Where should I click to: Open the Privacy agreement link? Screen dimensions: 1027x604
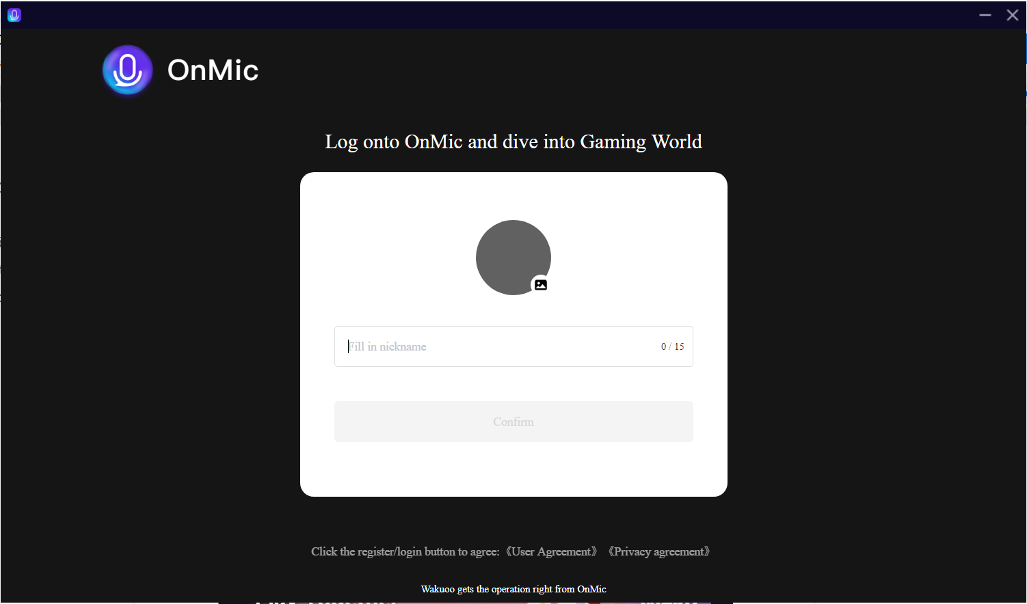(659, 551)
